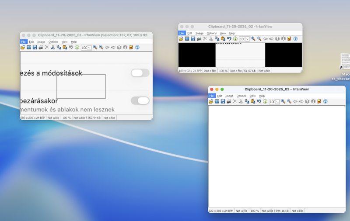
Task: Open Image menu in small inactive Clipboard_02 window
Action: coord(199,33)
